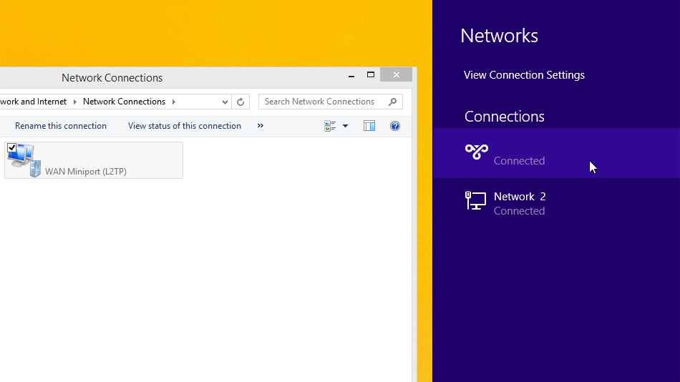This screenshot has width=680, height=382.
Task: Show the preview pane using the toolbar icon
Action: pos(369,126)
